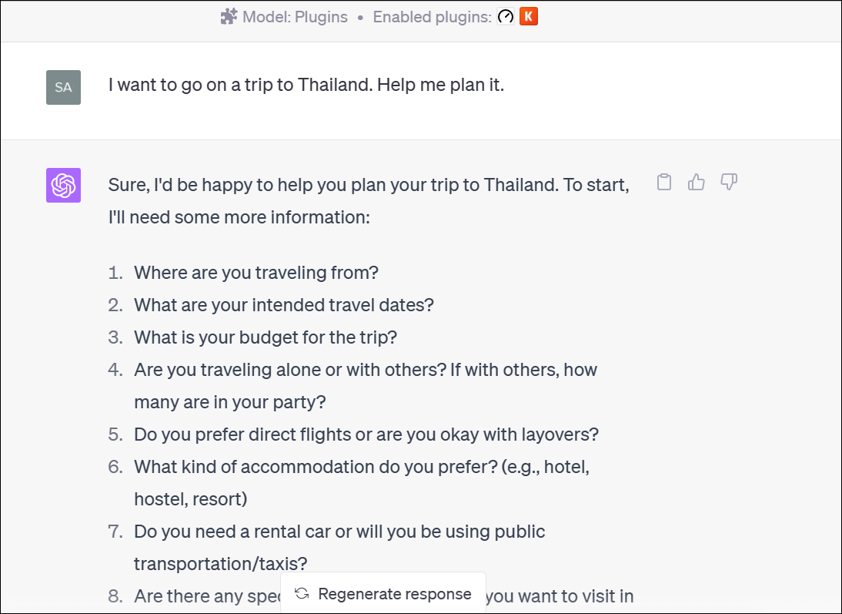Click the rental car question

point(339,532)
